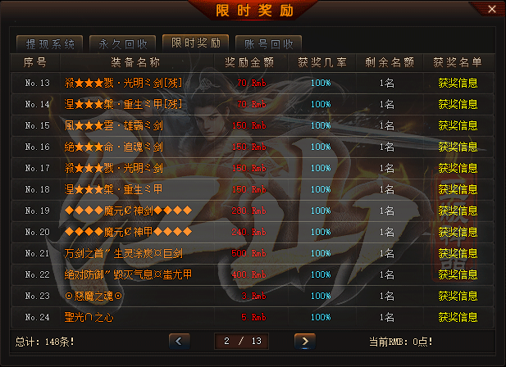Close the 限时奖励 window
The height and width of the screenshot is (367, 506).
(491, 9)
